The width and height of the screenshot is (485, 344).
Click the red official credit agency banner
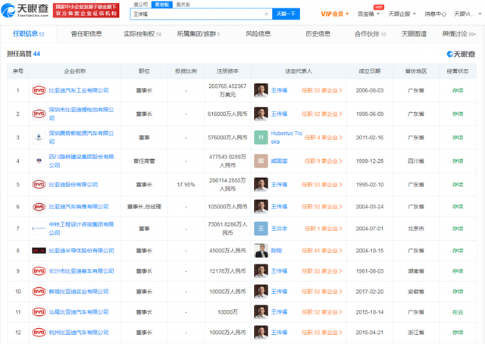tap(86, 11)
